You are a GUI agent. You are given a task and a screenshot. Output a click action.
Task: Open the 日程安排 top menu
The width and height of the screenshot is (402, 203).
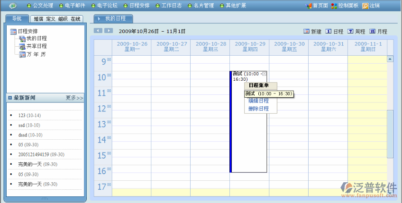click(137, 5)
